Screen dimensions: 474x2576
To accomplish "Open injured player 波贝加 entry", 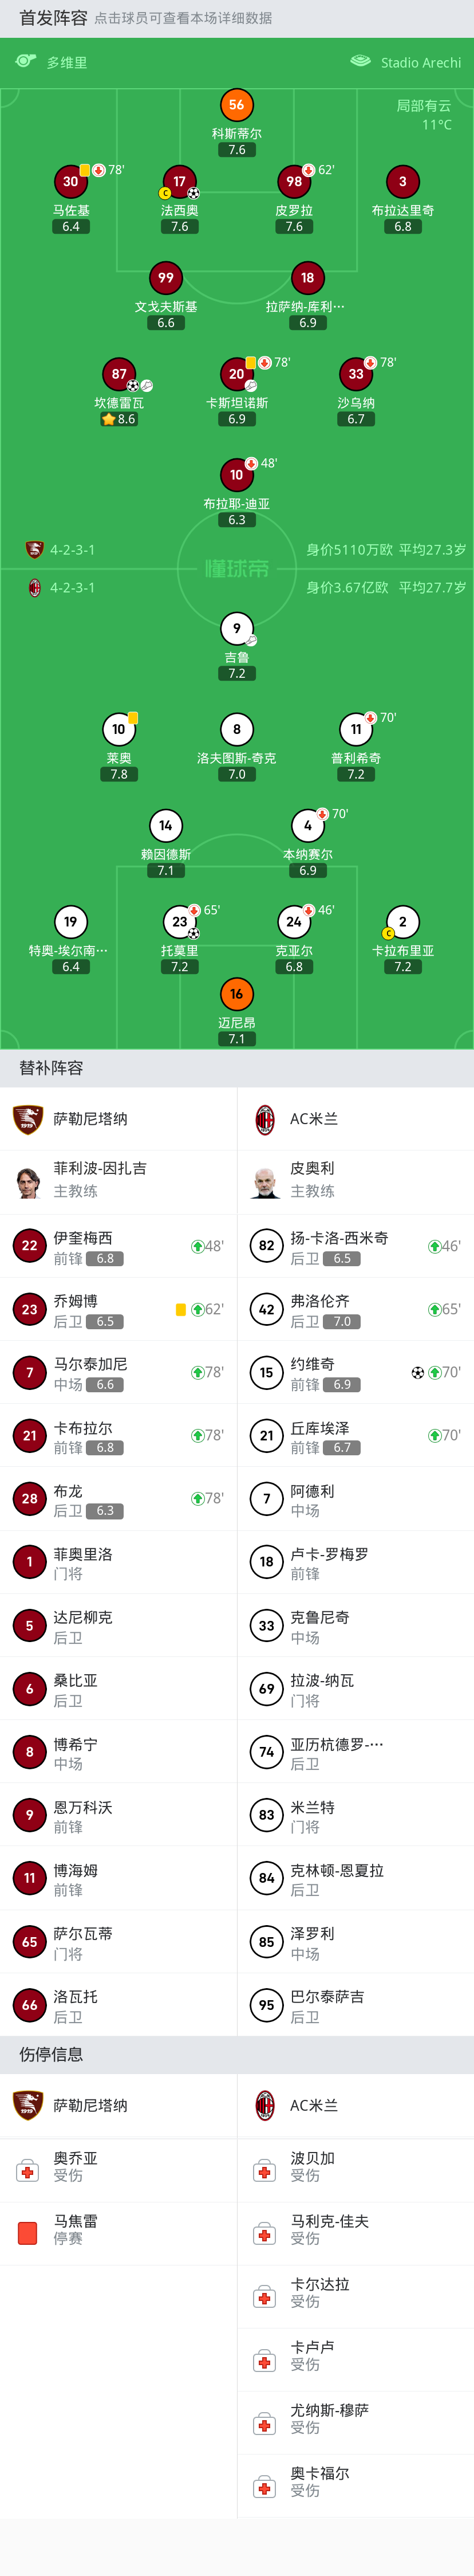I will coord(356,2168).
